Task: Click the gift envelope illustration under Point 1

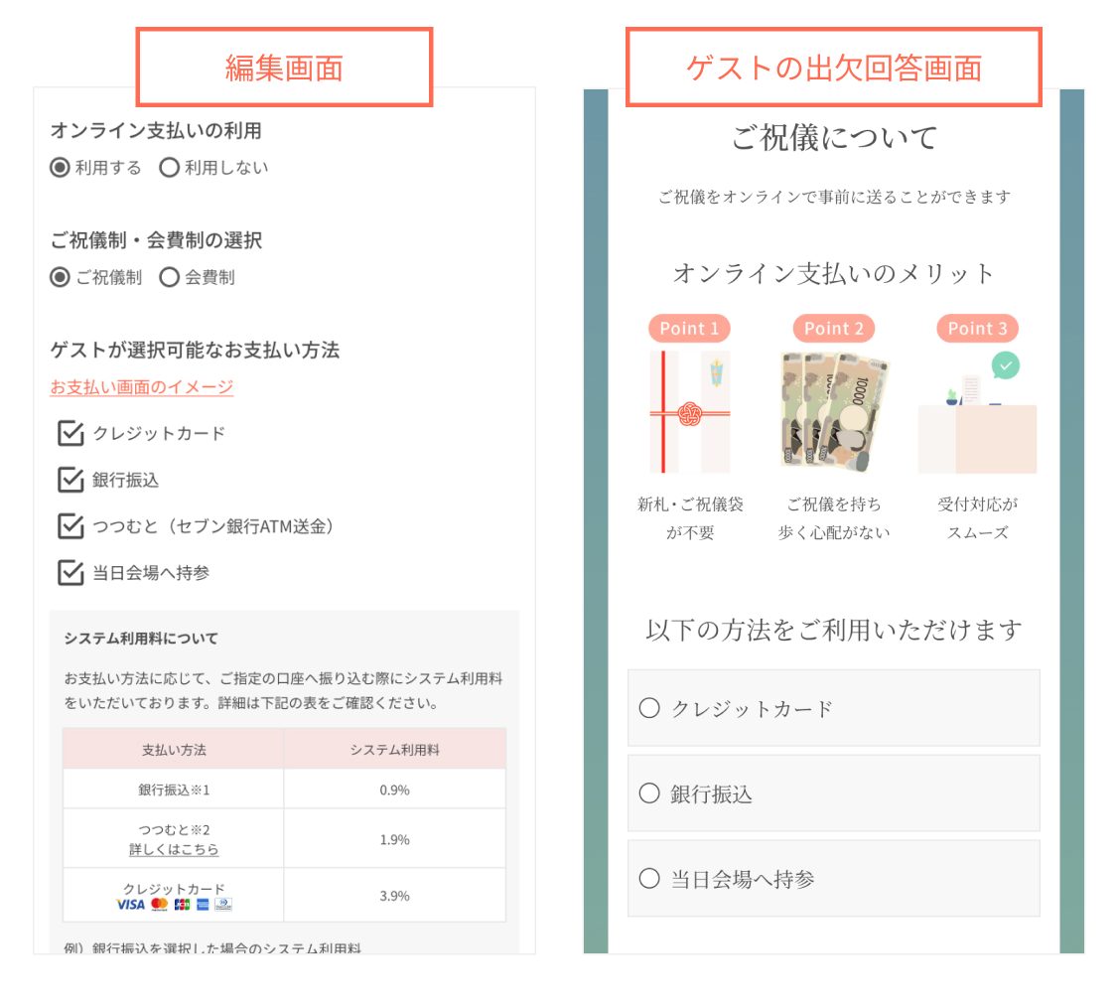Action: [689, 411]
